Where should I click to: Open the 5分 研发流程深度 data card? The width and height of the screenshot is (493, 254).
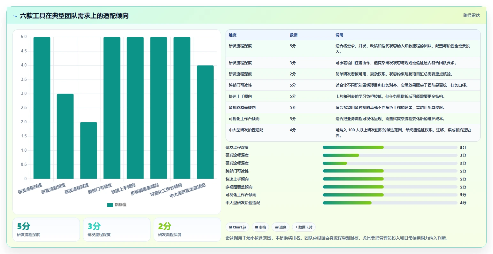(46, 230)
